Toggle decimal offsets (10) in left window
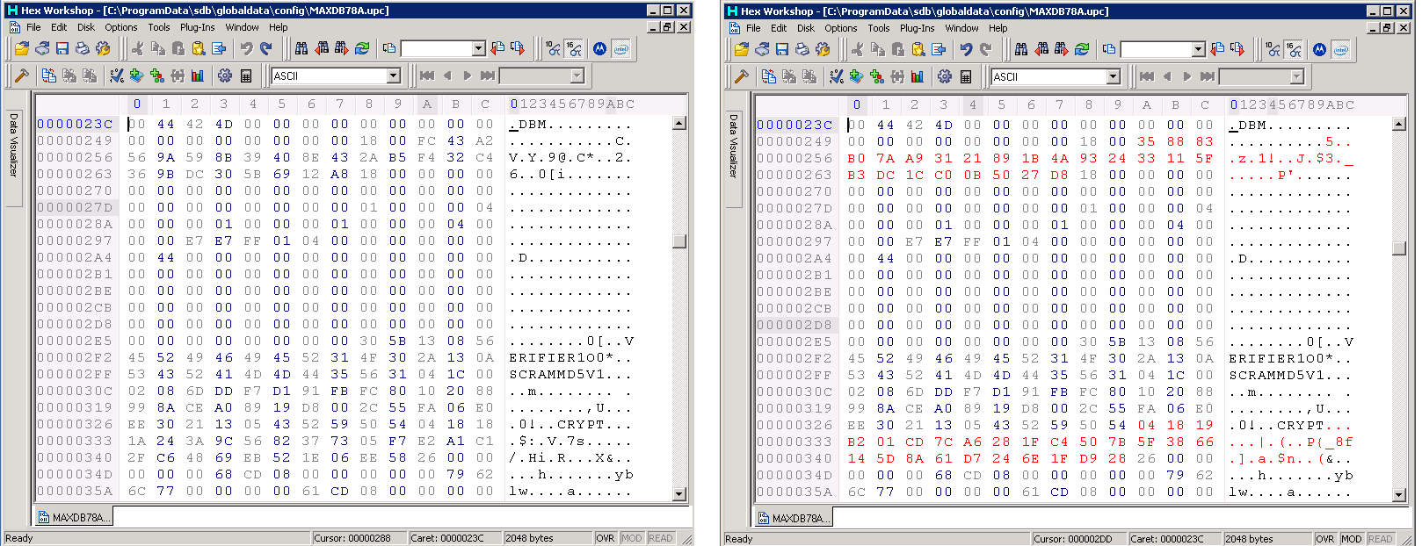 pos(553,48)
